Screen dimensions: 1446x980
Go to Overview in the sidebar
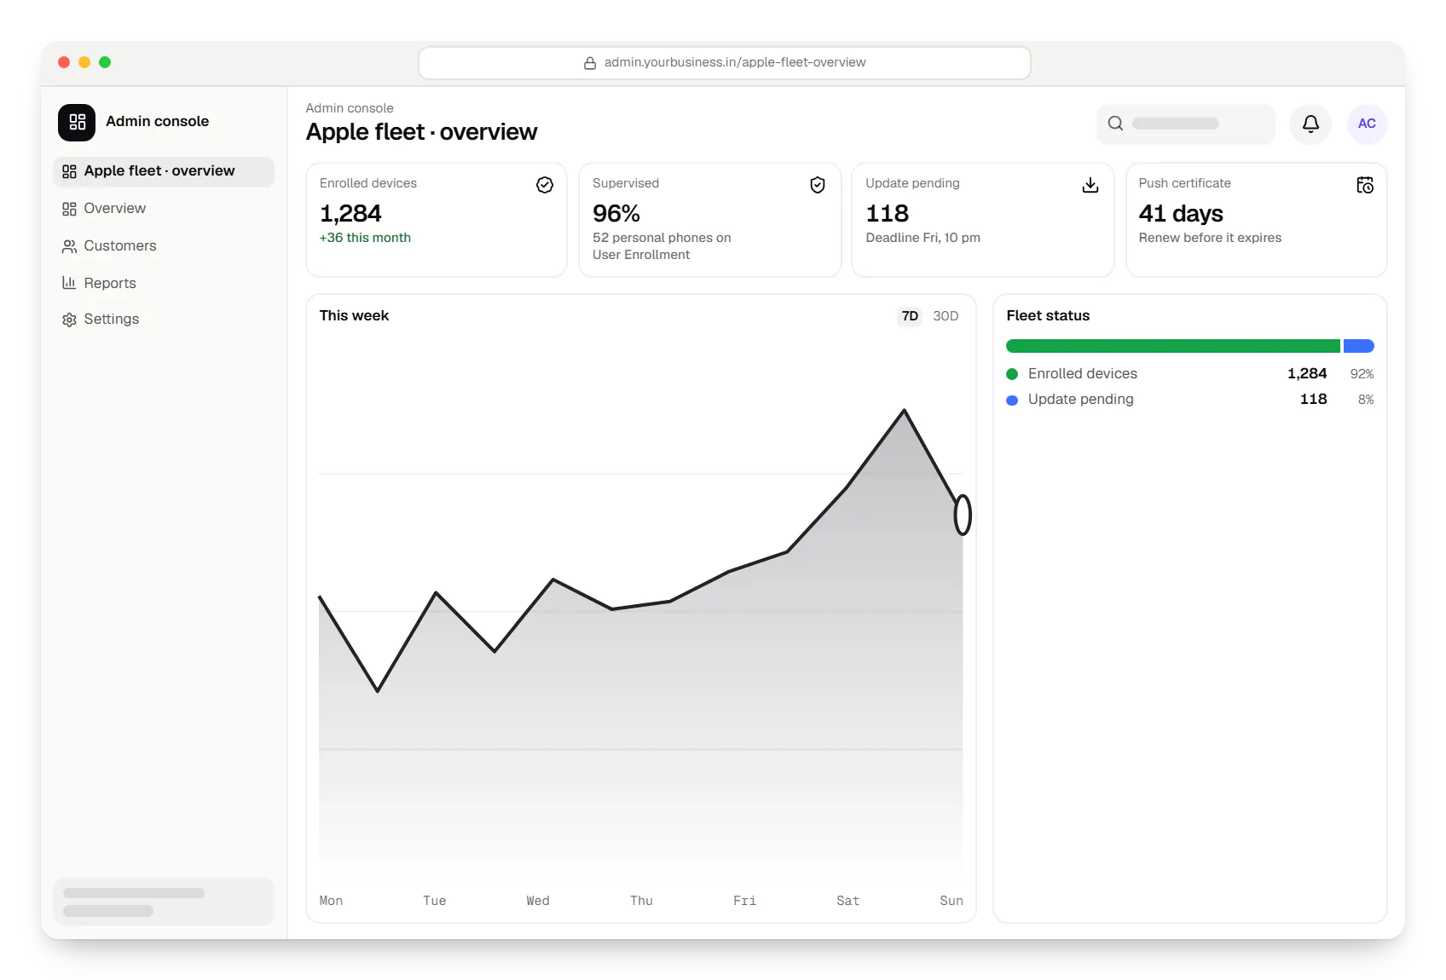(114, 208)
